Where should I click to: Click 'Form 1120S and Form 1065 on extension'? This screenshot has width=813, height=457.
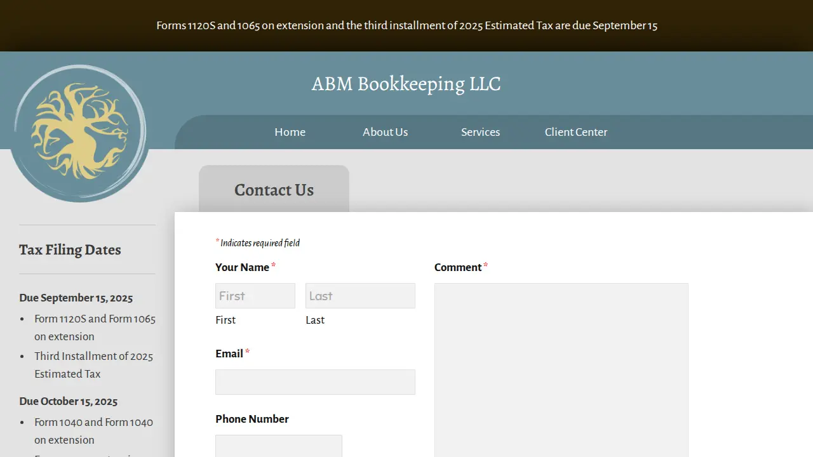coord(95,328)
